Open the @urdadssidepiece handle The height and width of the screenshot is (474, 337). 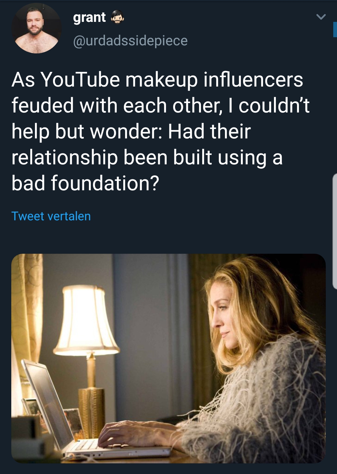click(x=130, y=41)
